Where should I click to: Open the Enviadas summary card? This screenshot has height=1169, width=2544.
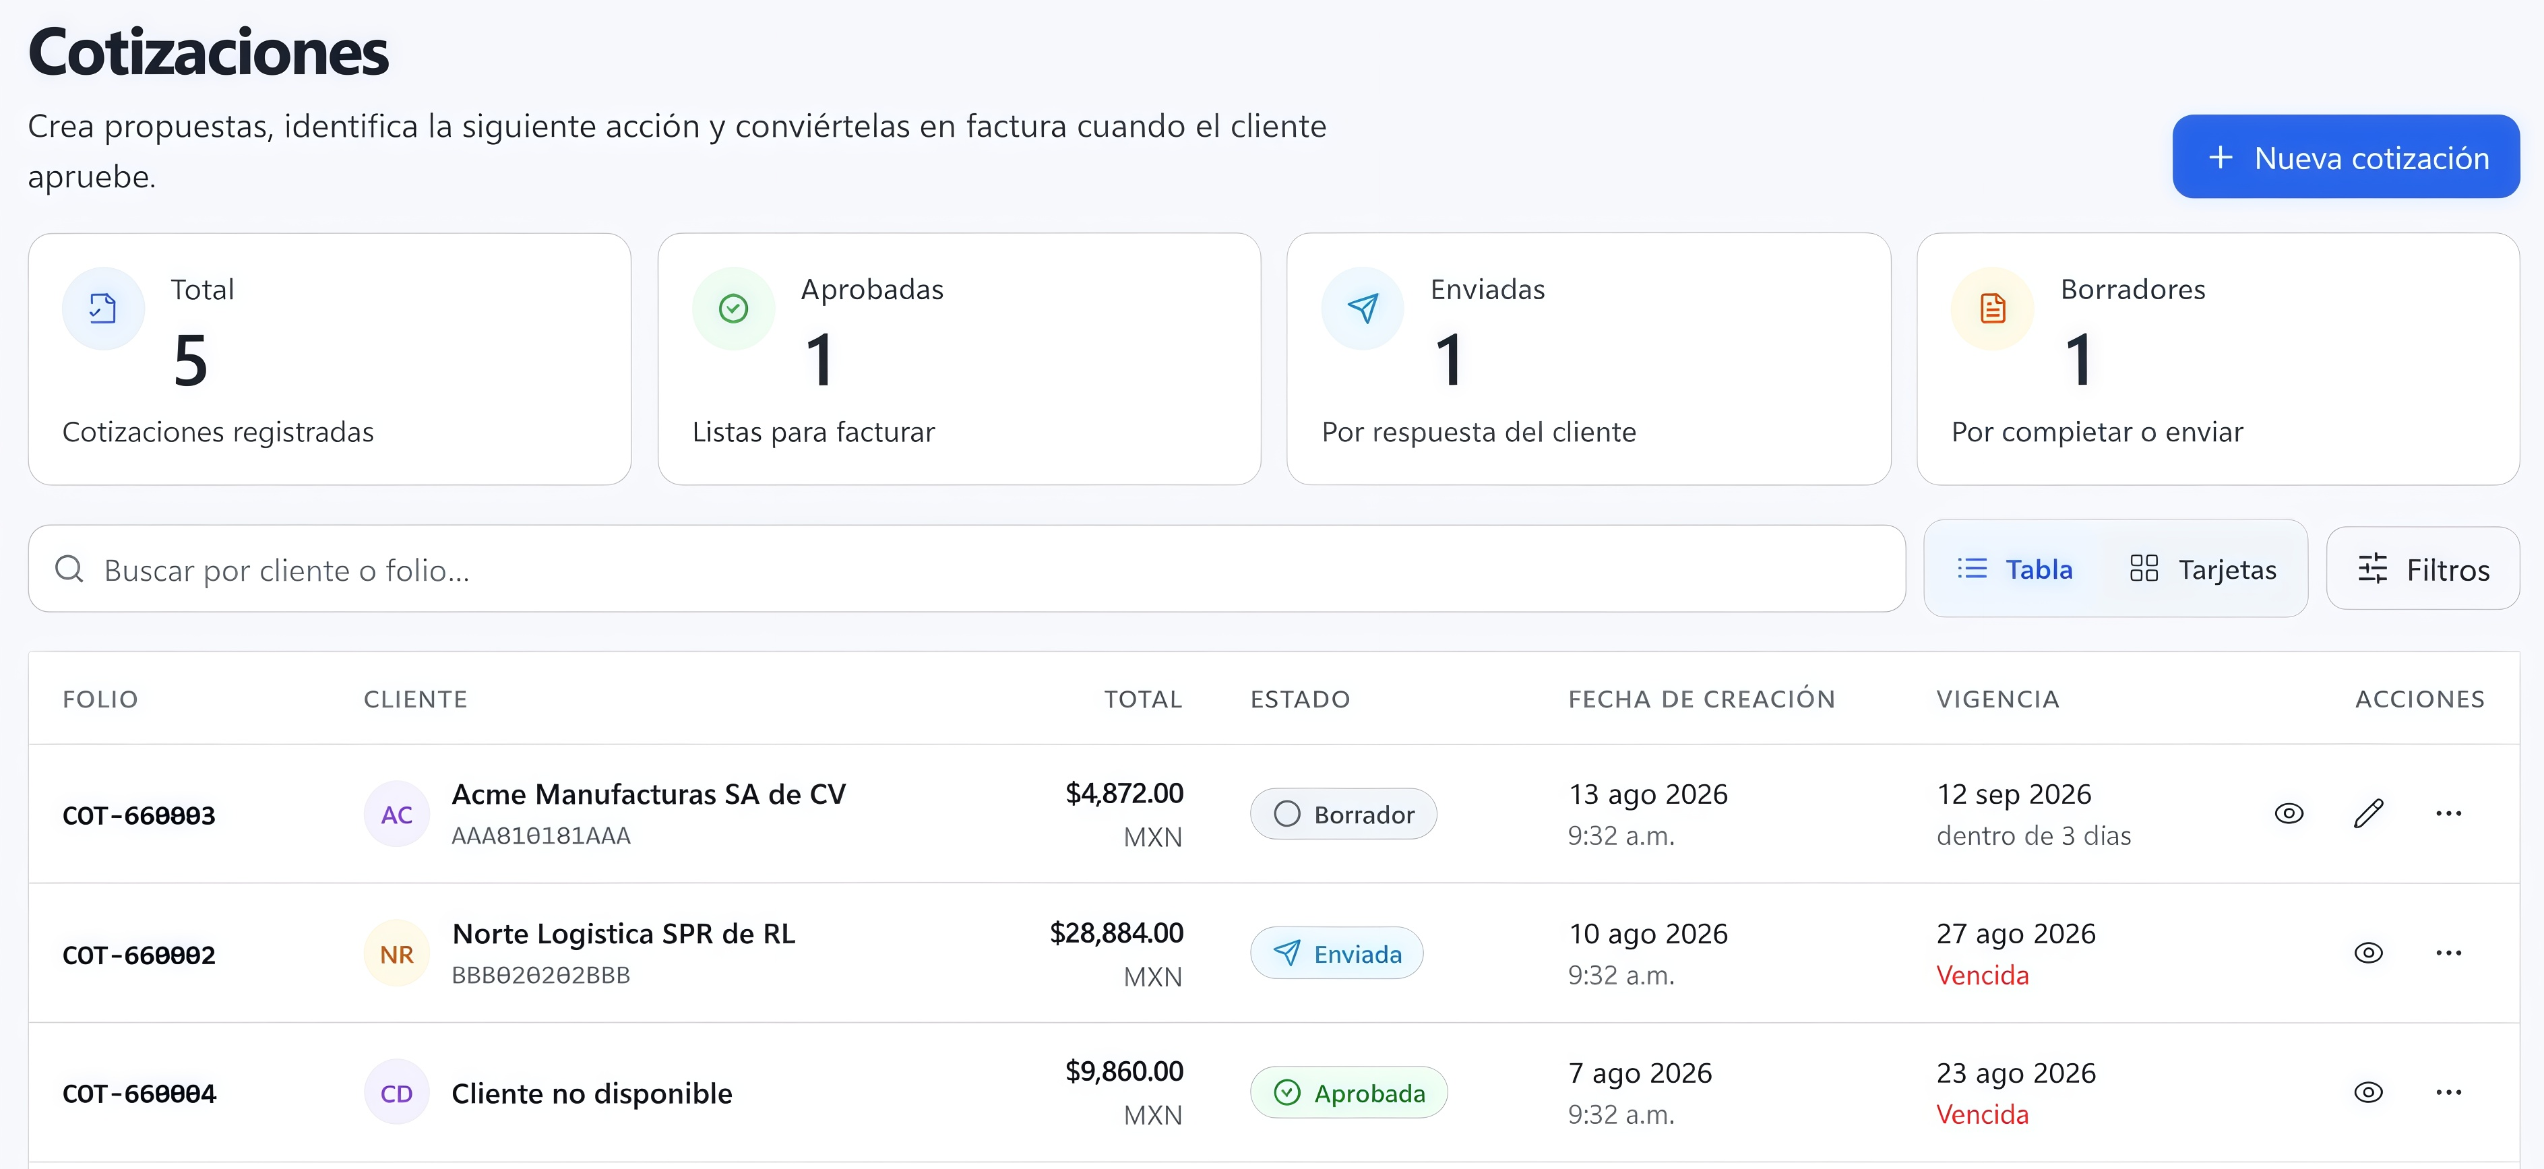[1588, 359]
